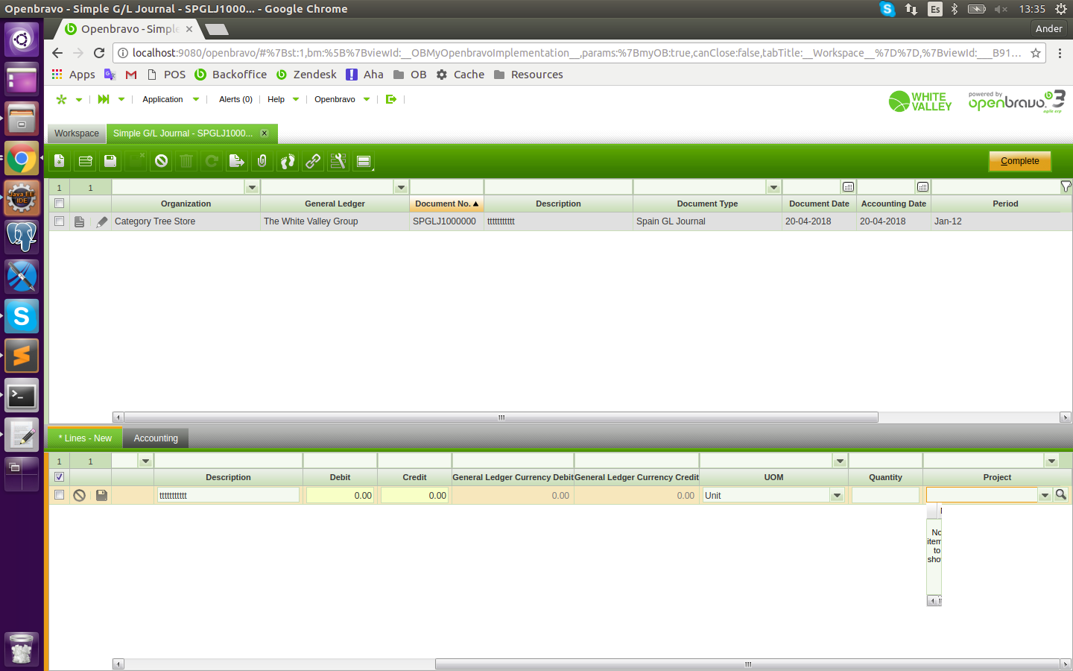Open attachments with the paperclip icon
Viewport: 1073px width, 671px height.
[x=262, y=161]
